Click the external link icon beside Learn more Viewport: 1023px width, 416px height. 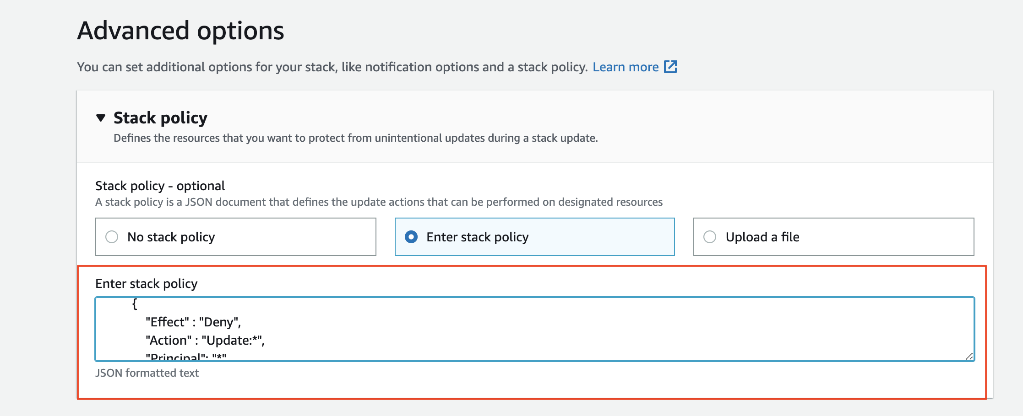pyautogui.click(x=670, y=67)
